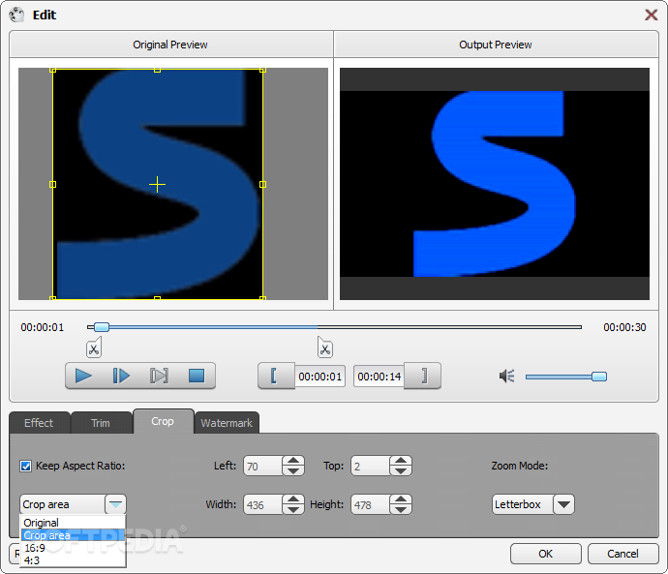The height and width of the screenshot is (574, 668).
Task: Switch to the Effect tab
Action: click(39, 423)
